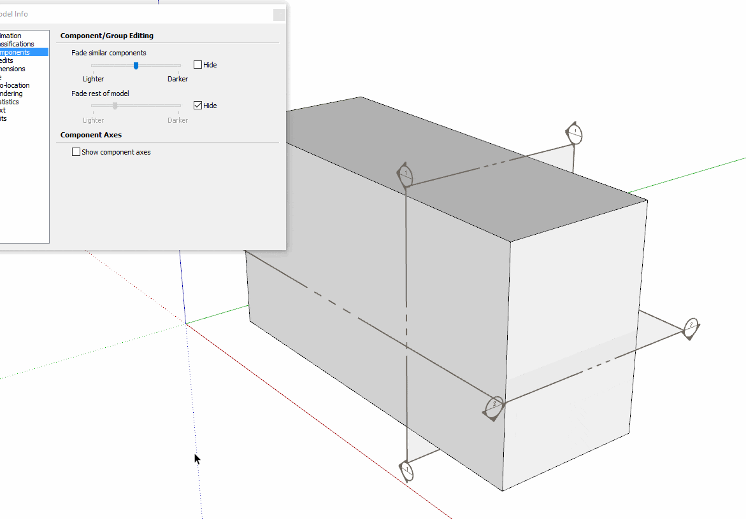Enable "Show component axes"
Screen dimensions: 746x519
tap(76, 151)
